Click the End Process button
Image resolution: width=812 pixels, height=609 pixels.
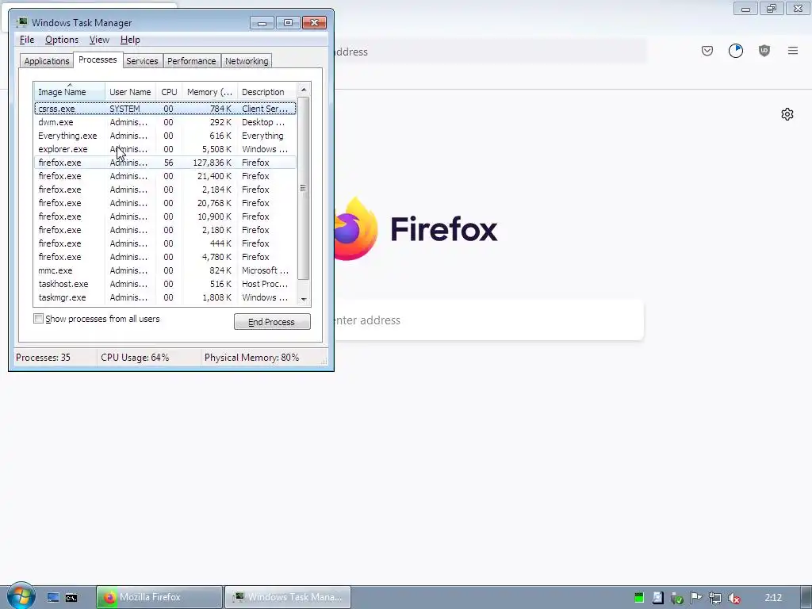click(x=272, y=322)
